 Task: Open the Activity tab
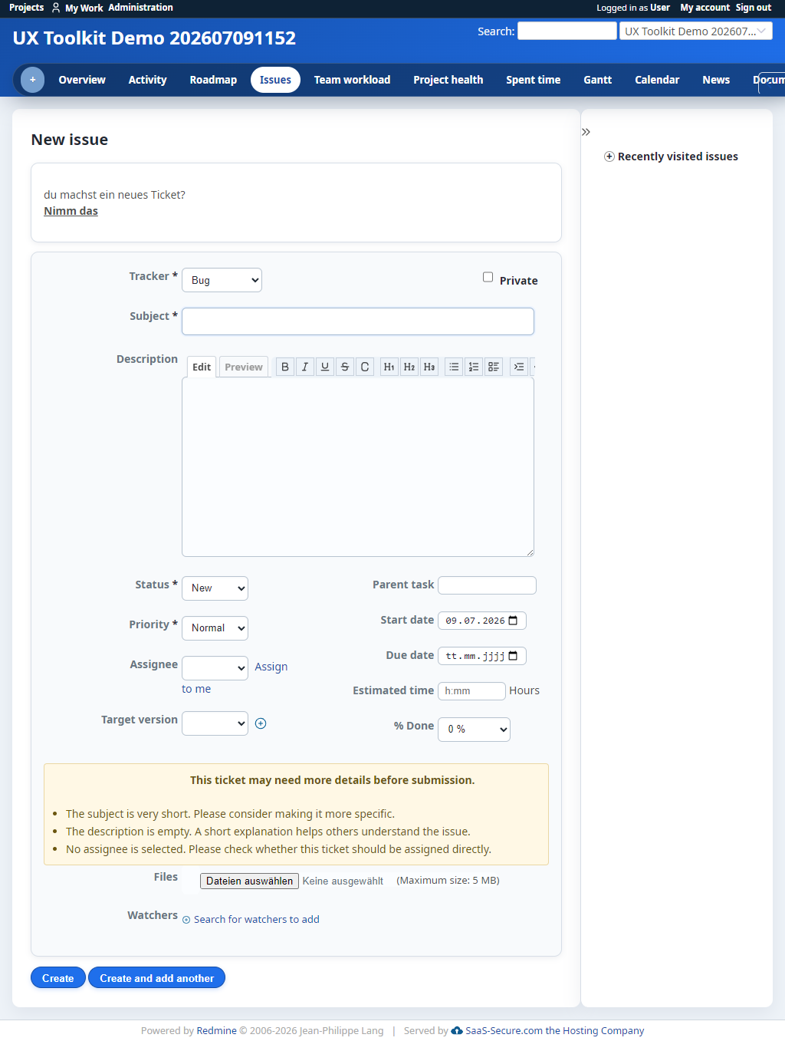(x=147, y=80)
